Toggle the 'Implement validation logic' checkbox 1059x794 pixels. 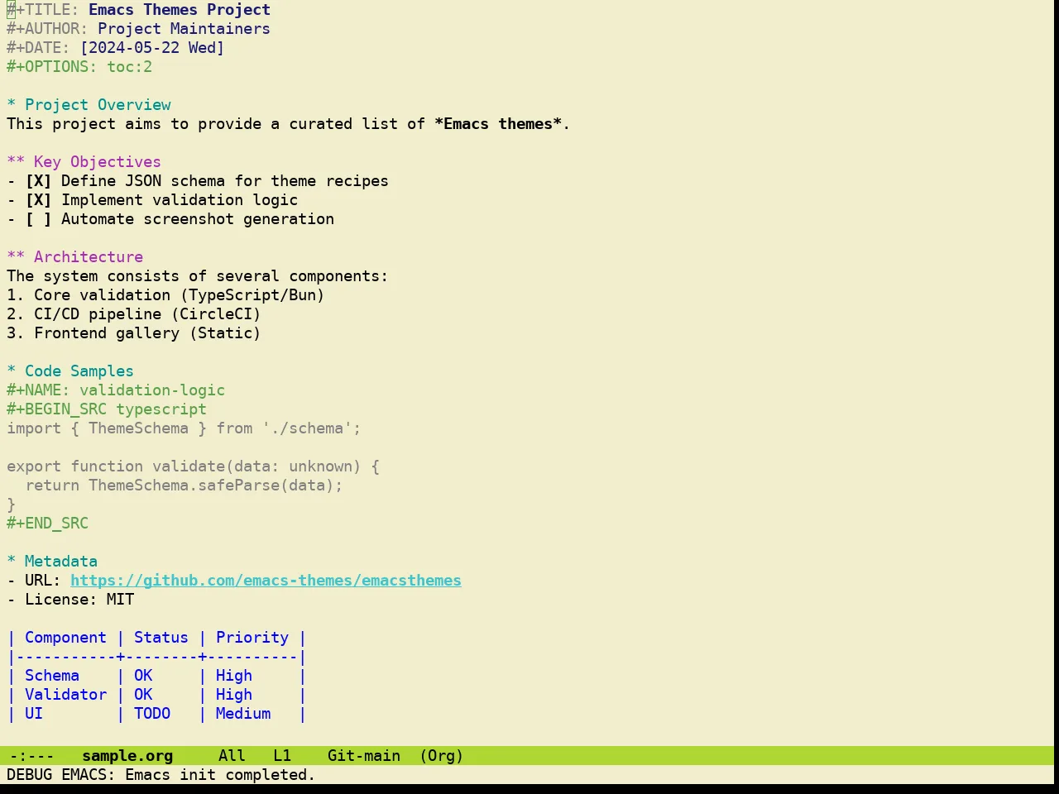click(x=38, y=200)
